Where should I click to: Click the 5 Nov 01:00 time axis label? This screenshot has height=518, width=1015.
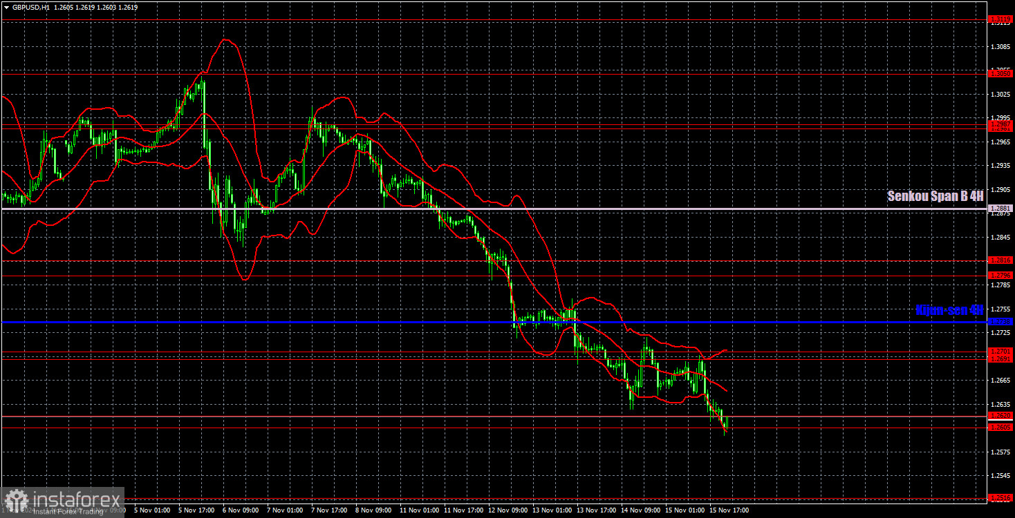tap(151, 510)
